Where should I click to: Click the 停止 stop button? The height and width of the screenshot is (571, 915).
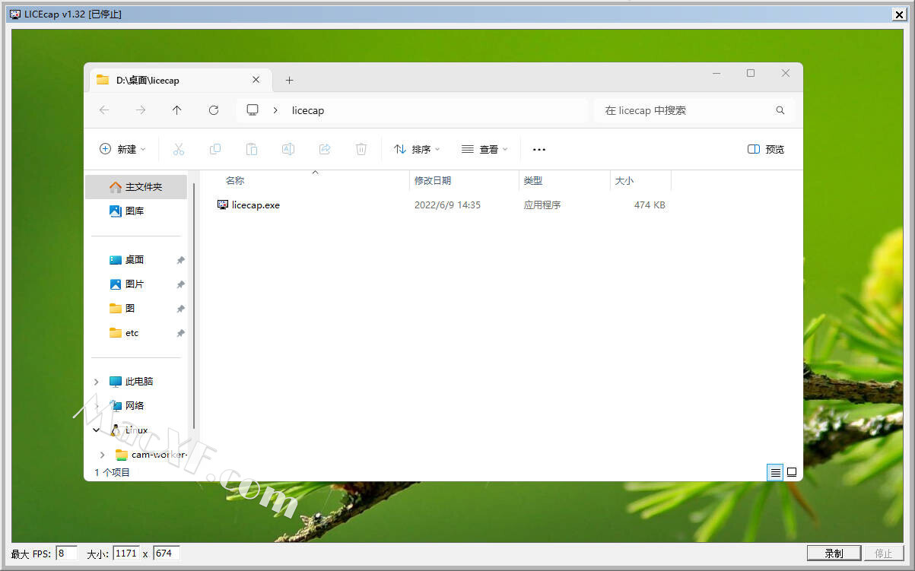884,554
